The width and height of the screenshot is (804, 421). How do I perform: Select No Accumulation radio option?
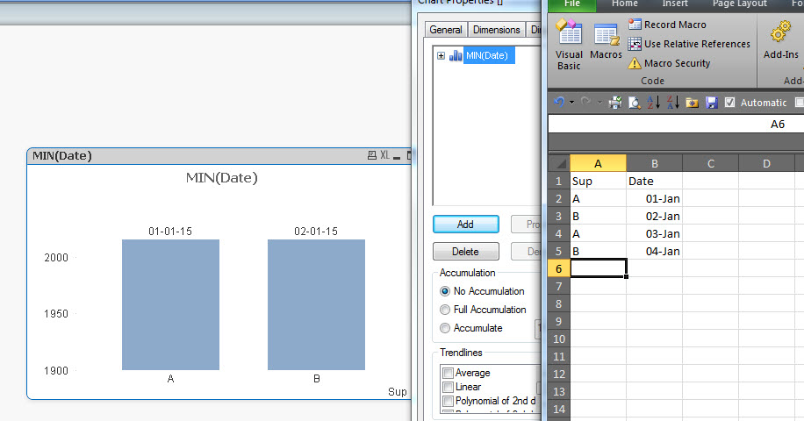(444, 291)
